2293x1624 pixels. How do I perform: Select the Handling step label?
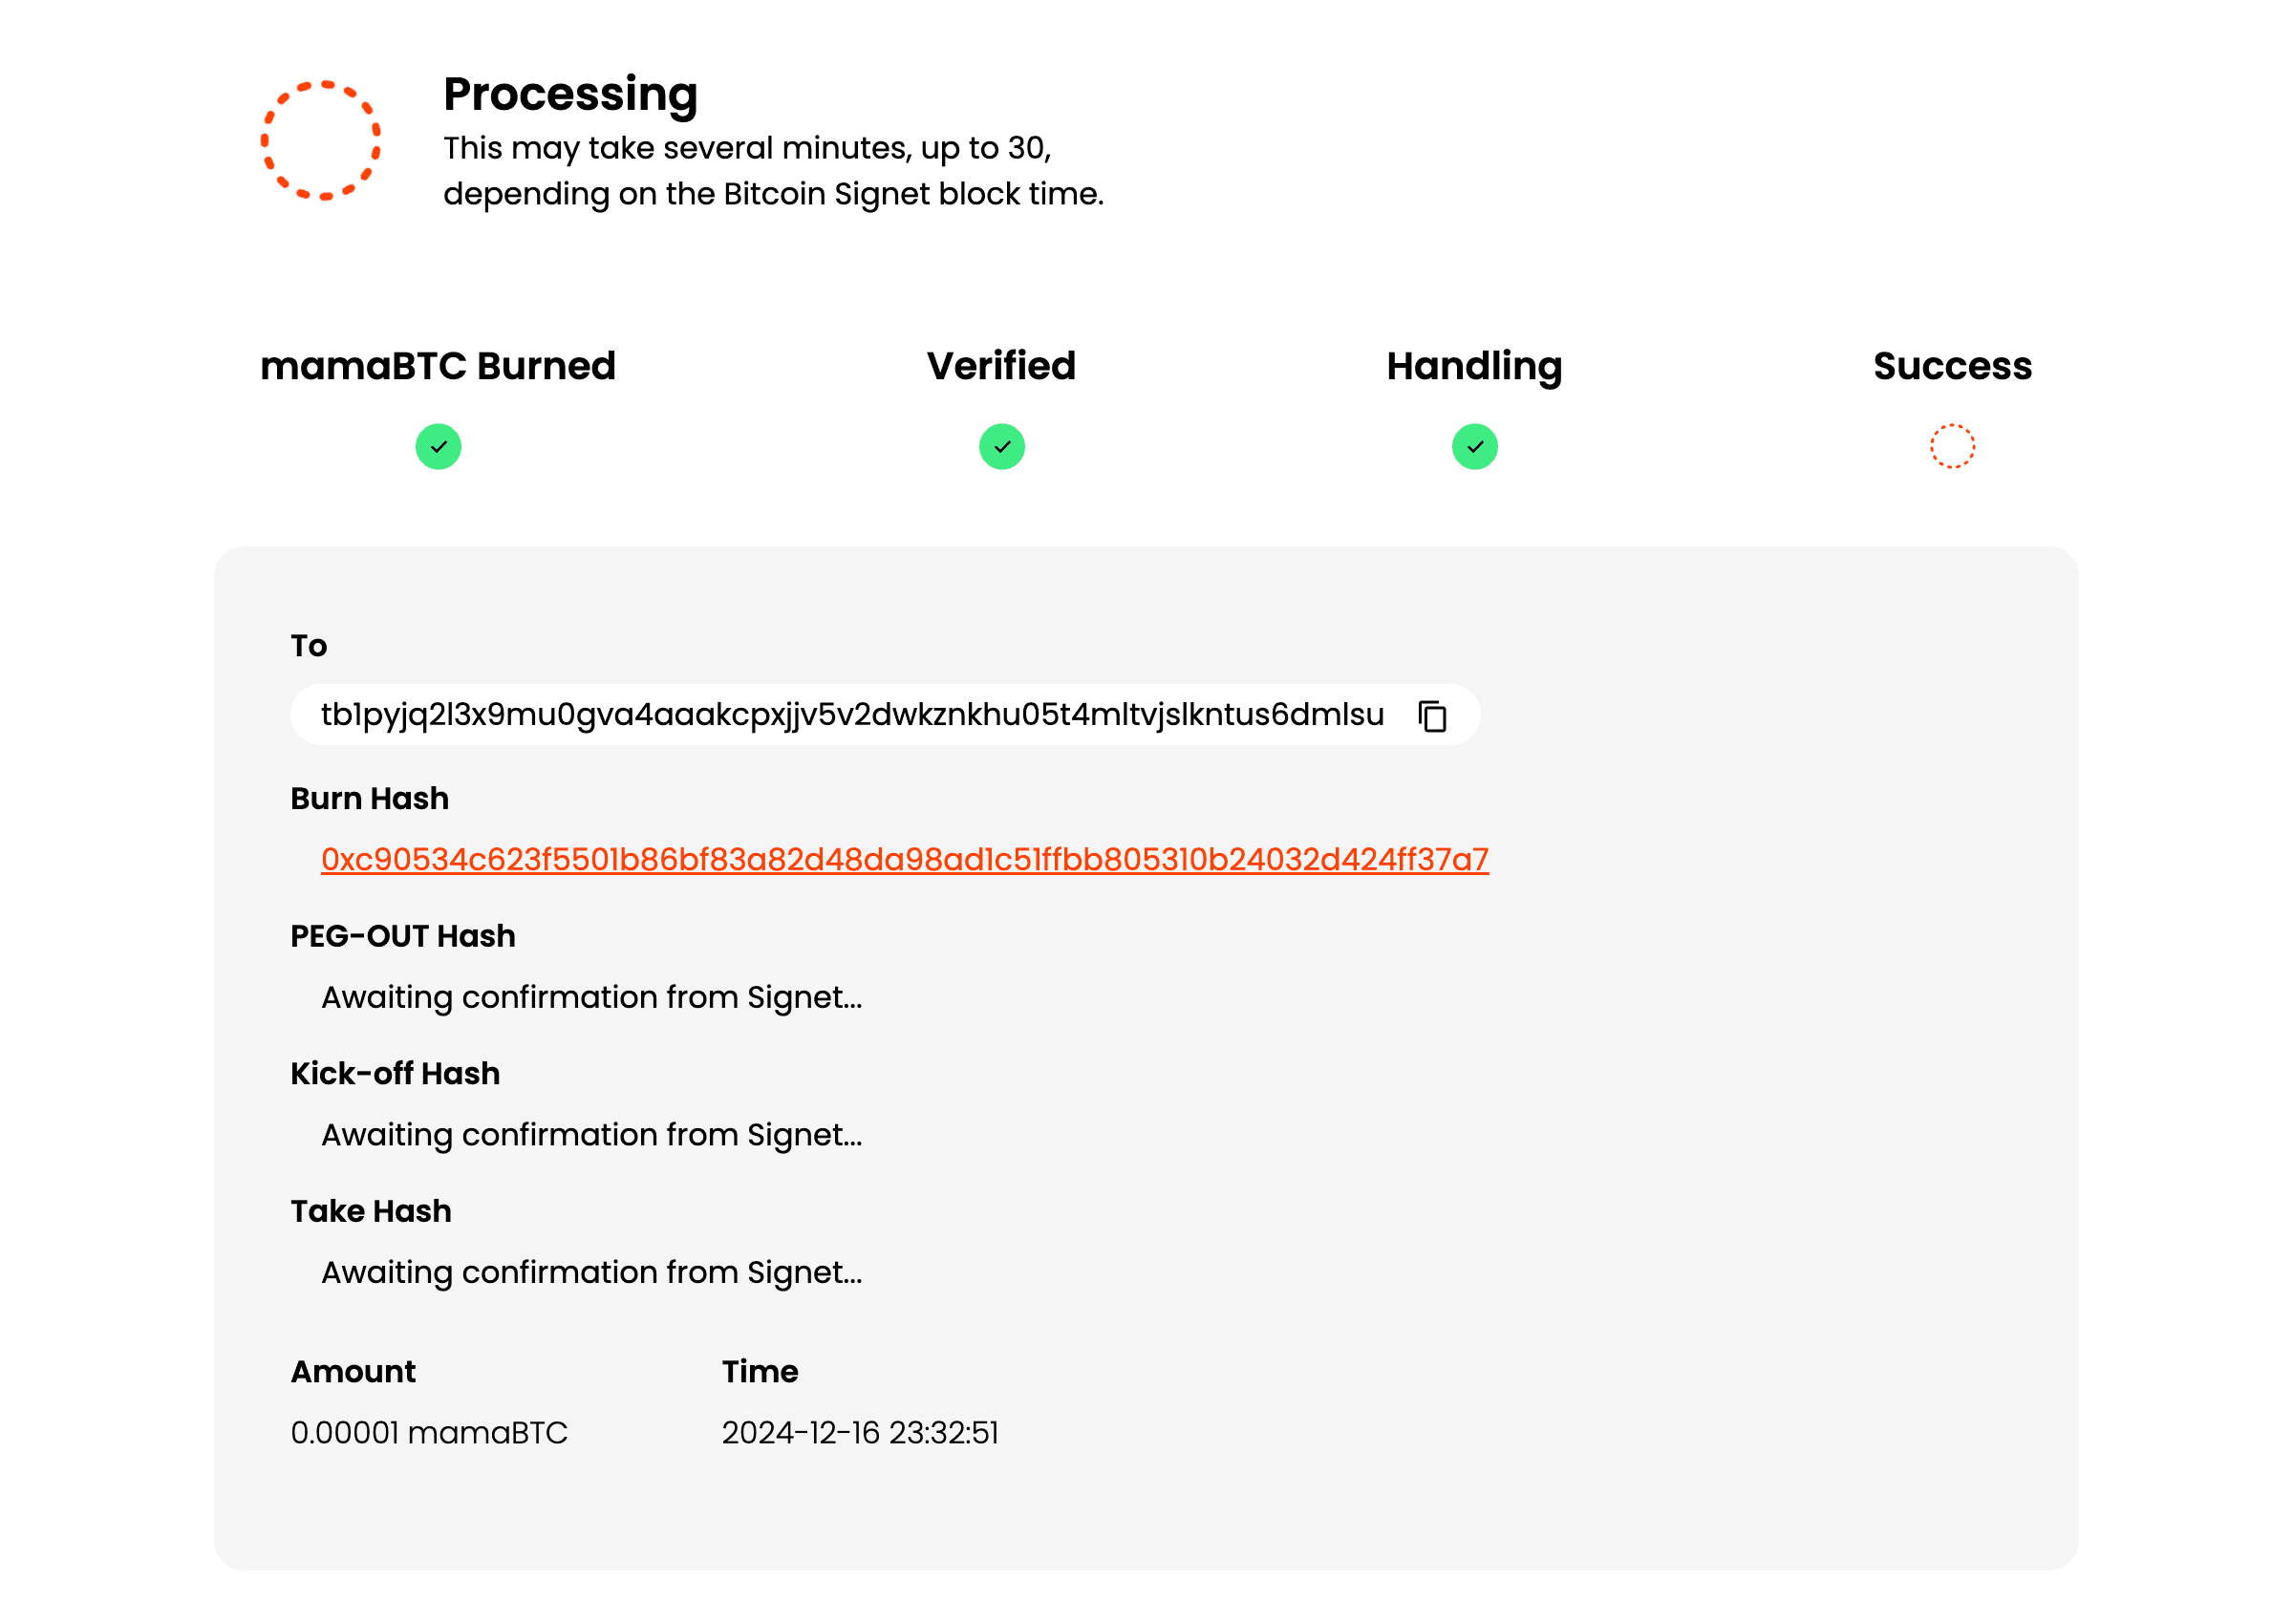click(x=1474, y=367)
